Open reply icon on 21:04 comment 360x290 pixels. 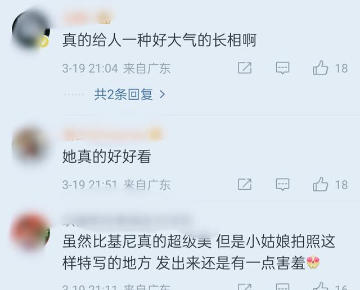pos(282,68)
